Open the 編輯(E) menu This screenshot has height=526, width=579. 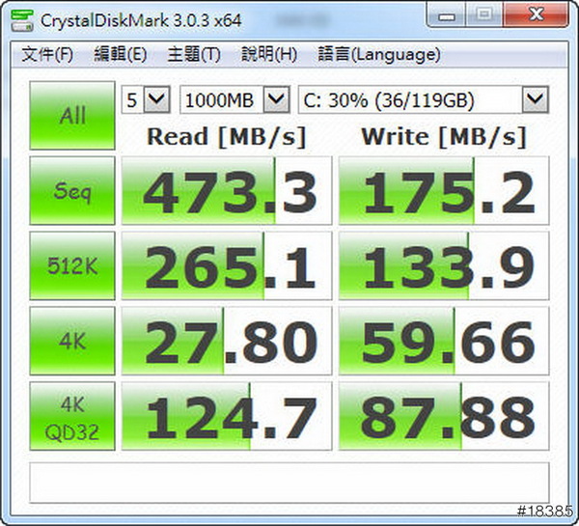coord(121,55)
